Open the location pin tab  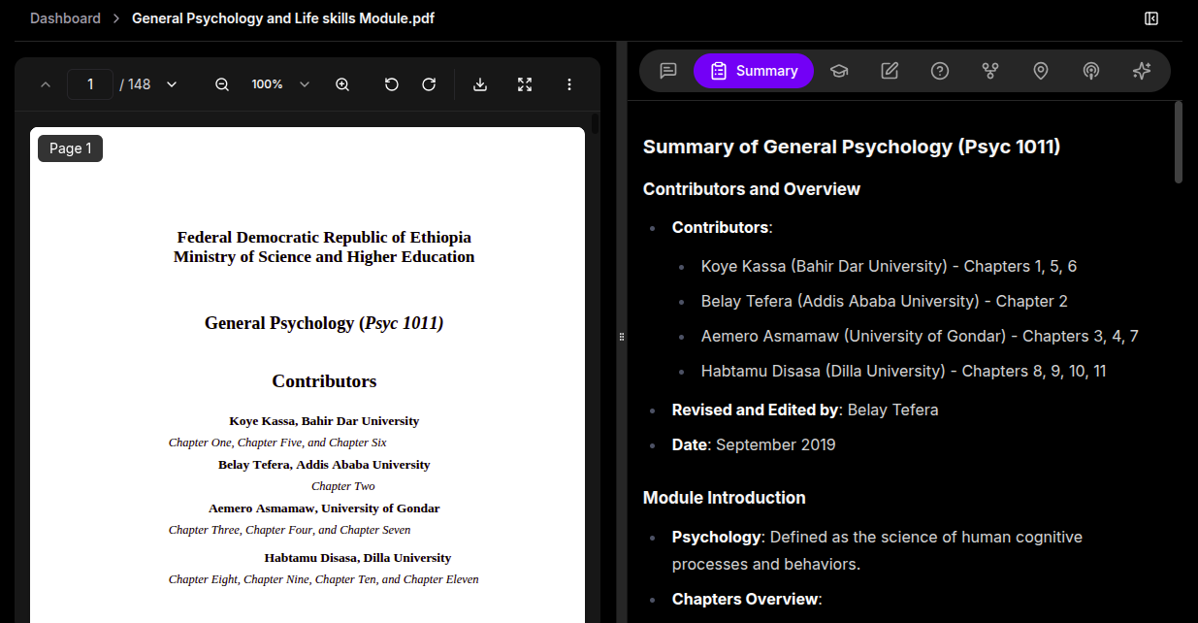coord(1041,71)
